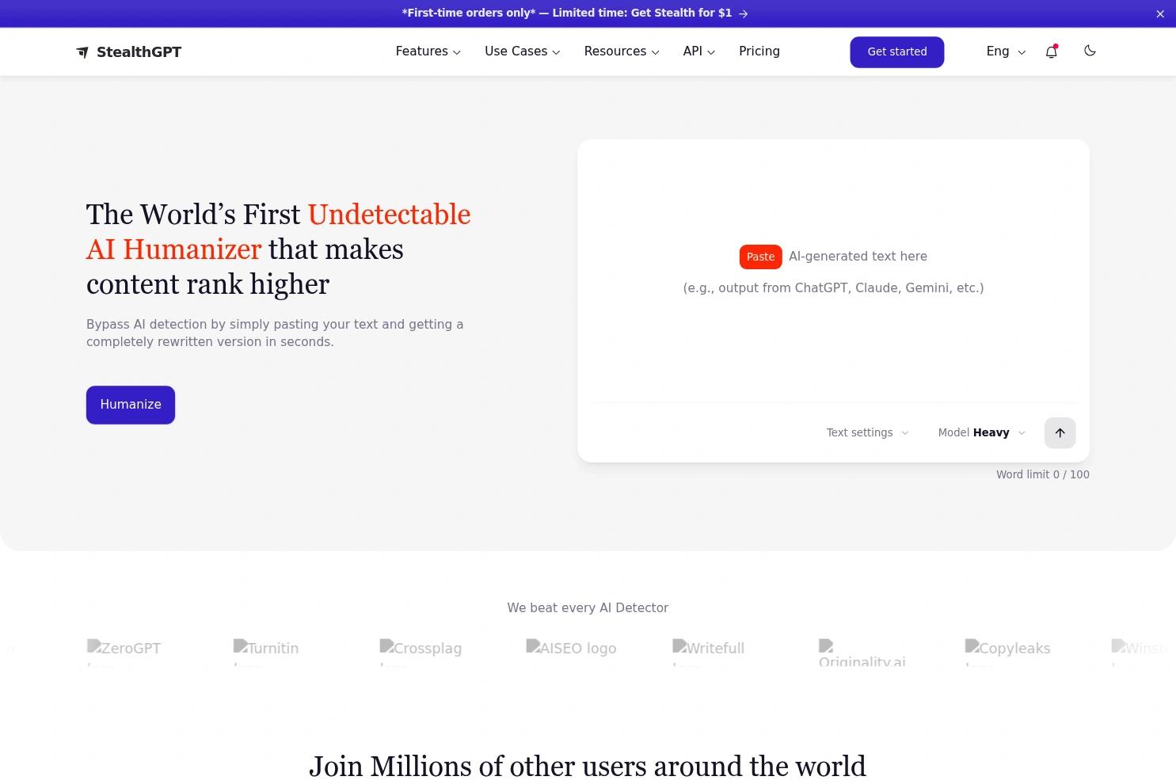Click the Humanize button
Screen dimensions: 1176x784
[131, 405]
